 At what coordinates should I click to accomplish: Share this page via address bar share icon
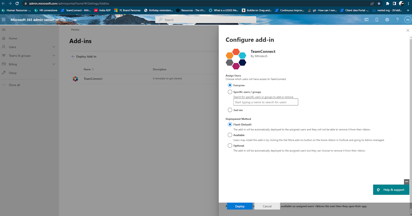click(x=372, y=3)
